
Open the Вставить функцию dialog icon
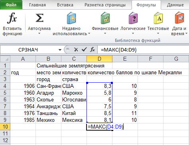pos(12,18)
